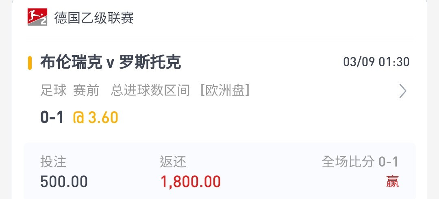Tap the 500.00 stake amount
This screenshot has width=439, height=199.
click(x=64, y=182)
